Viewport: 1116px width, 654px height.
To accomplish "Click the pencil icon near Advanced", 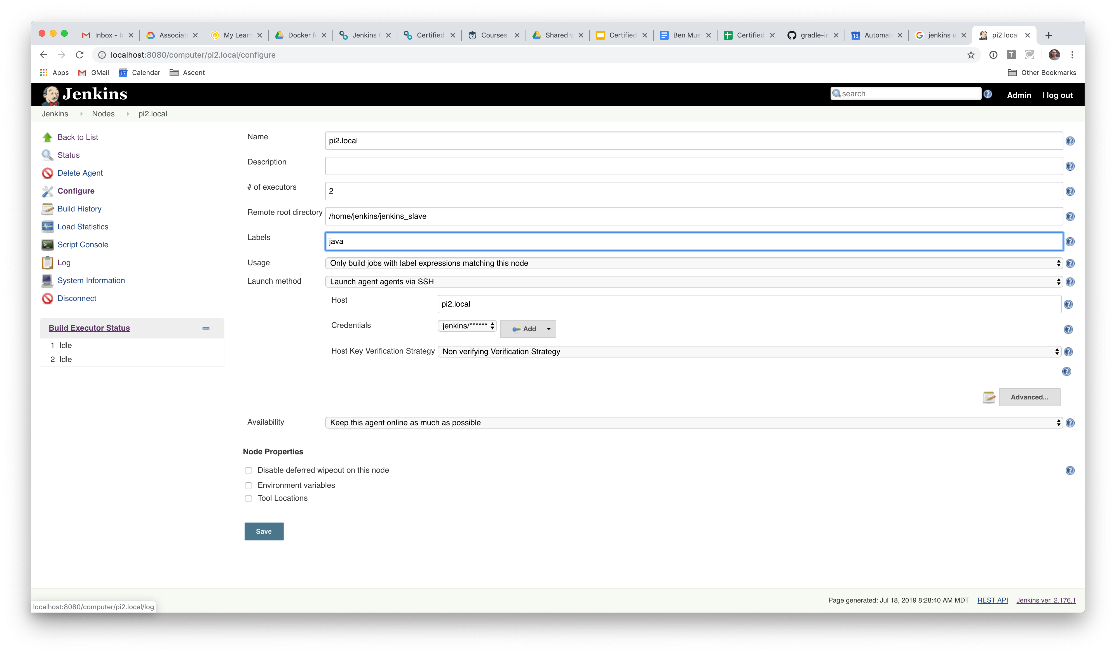I will [989, 397].
